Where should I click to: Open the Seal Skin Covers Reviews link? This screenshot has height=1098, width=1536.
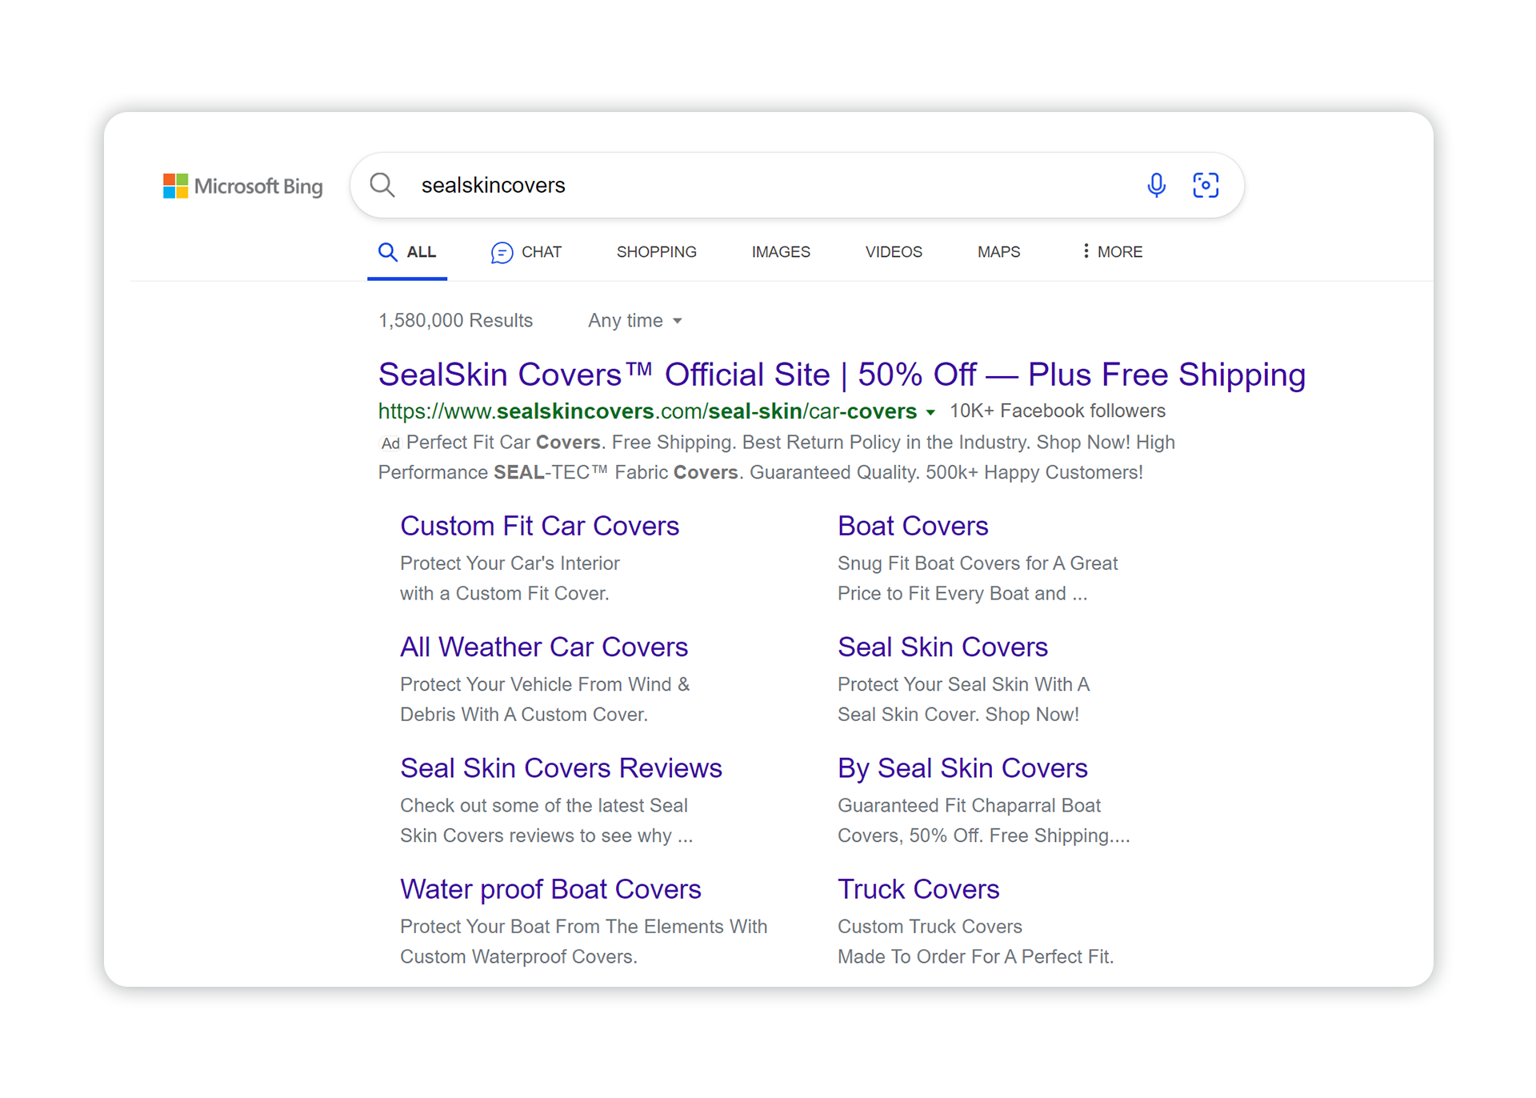pyautogui.click(x=561, y=767)
